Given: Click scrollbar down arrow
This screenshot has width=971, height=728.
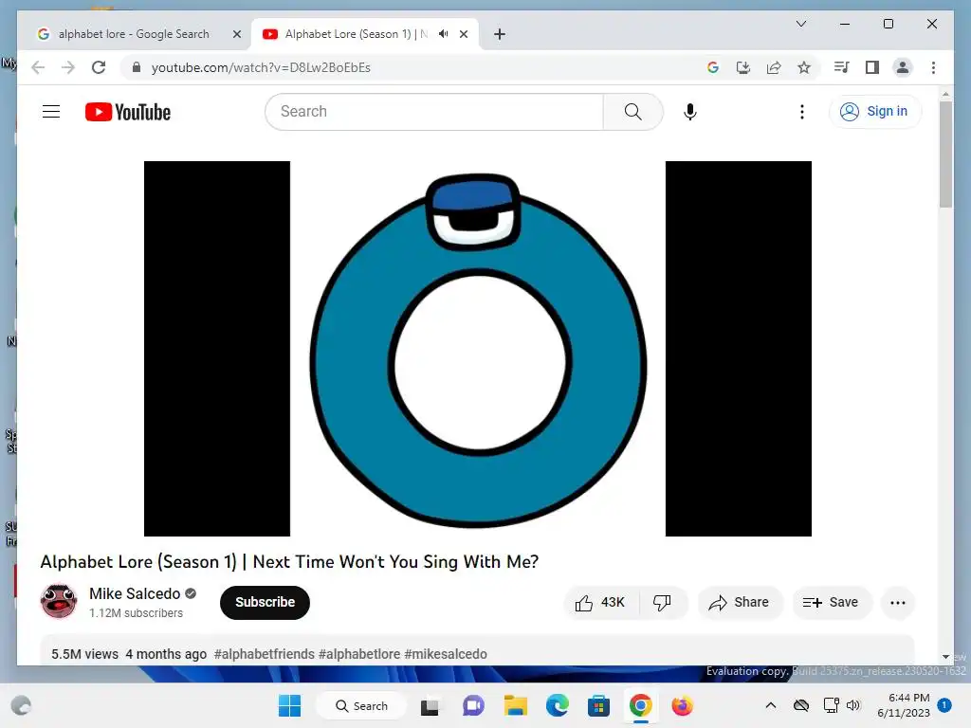Looking at the screenshot, I should 945,657.
